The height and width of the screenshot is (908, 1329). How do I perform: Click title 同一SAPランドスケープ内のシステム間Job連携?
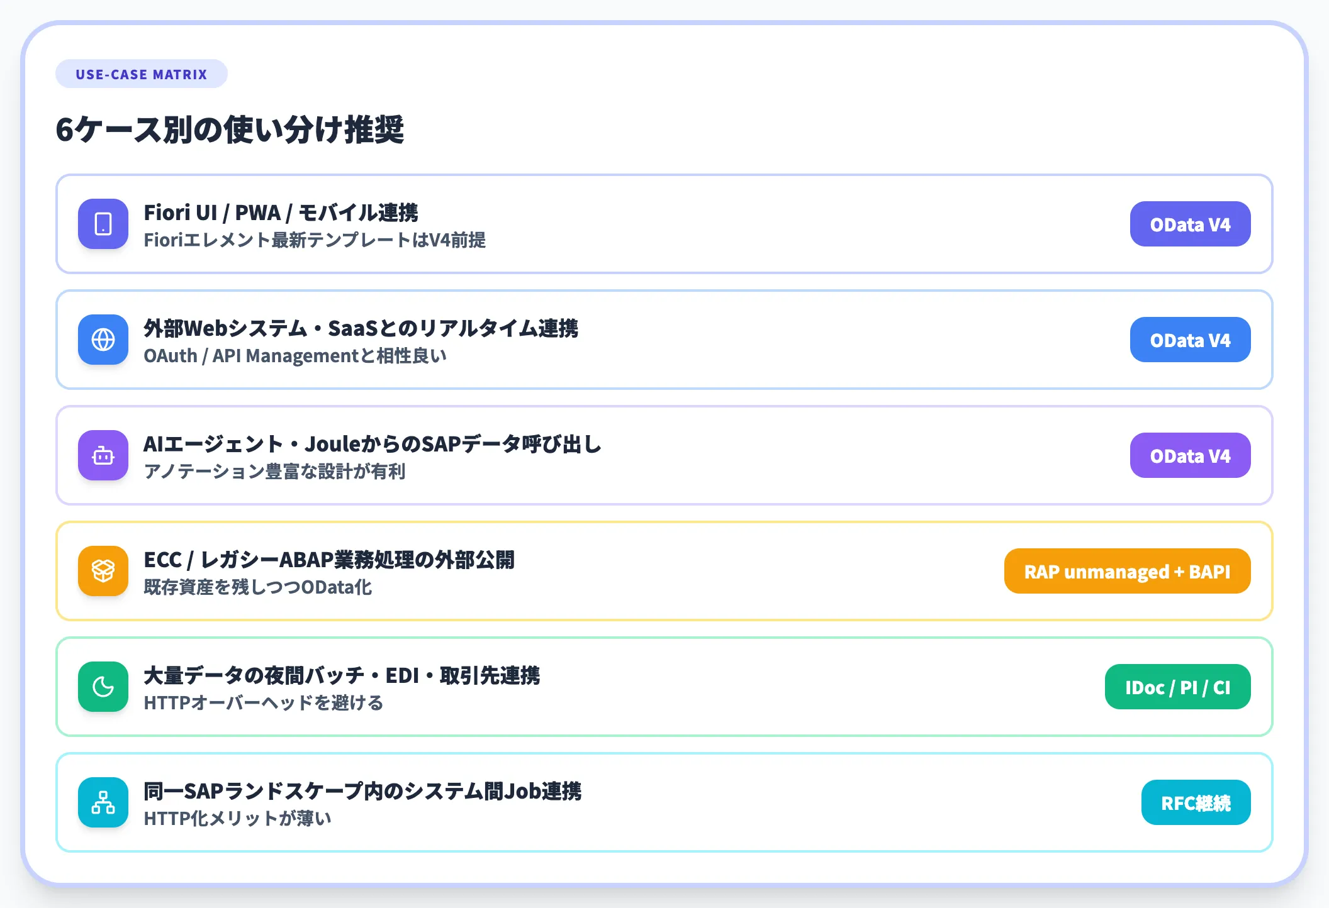362,791
